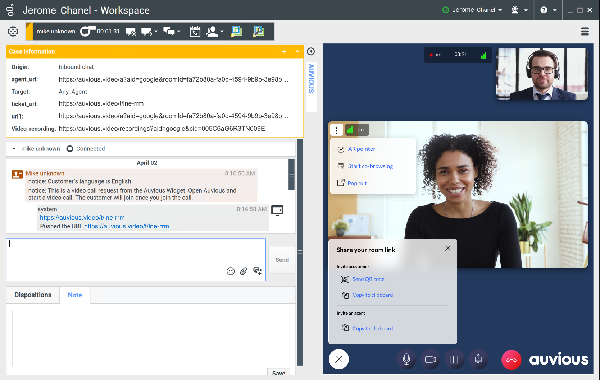This screenshot has height=380, width=600.
Task: Click the chat transcript scrollbar thumb
Action: tap(291, 175)
